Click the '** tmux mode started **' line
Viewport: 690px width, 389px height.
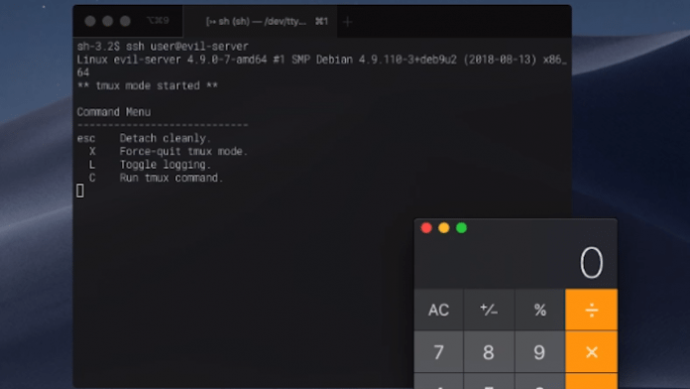point(148,85)
